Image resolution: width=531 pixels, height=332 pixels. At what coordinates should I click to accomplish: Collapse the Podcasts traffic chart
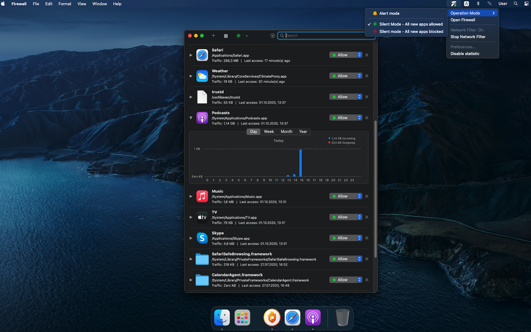pos(191,118)
